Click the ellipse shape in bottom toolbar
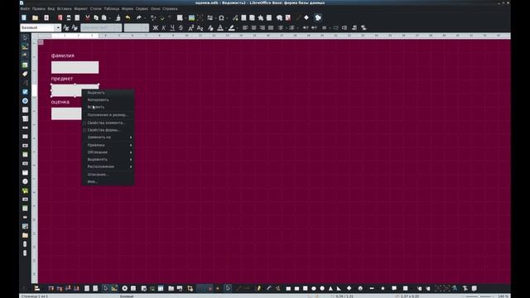 point(314,288)
